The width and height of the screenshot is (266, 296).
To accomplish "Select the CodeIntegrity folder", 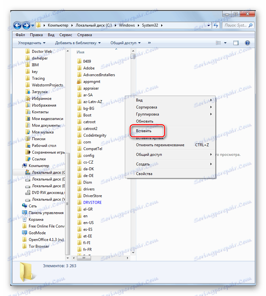I will point(95,135).
